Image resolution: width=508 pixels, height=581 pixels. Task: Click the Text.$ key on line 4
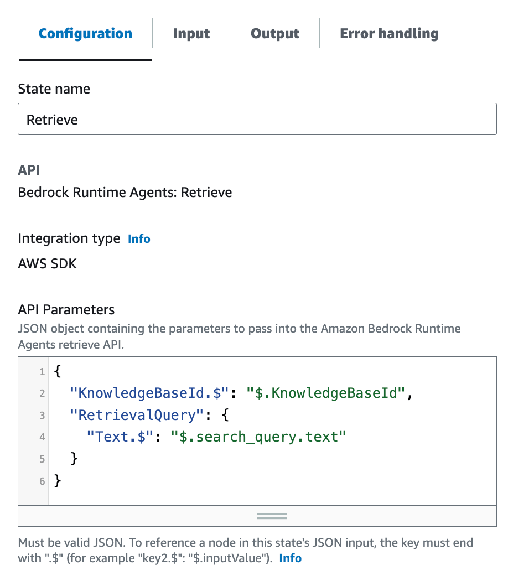click(x=120, y=437)
